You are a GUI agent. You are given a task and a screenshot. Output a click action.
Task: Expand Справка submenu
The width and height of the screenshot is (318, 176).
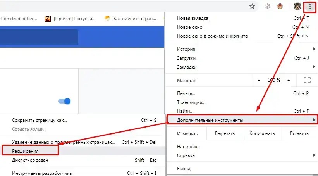242,155
